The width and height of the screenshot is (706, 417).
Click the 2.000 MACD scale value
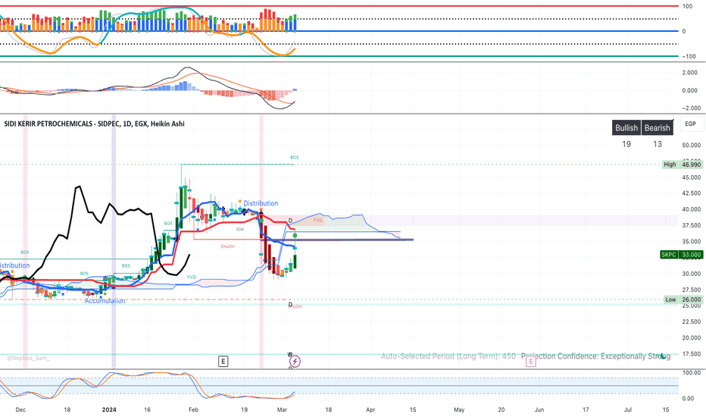(690, 73)
